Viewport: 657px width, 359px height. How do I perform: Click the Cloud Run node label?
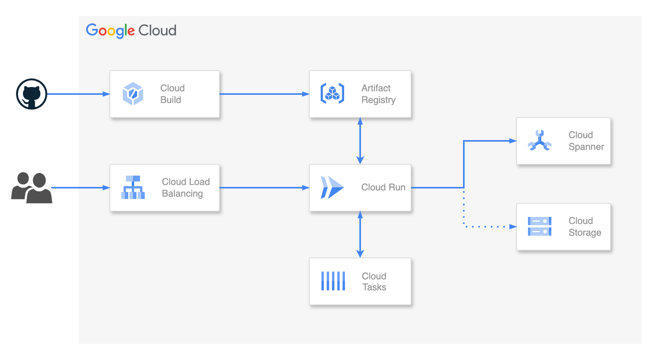pyautogui.click(x=383, y=188)
